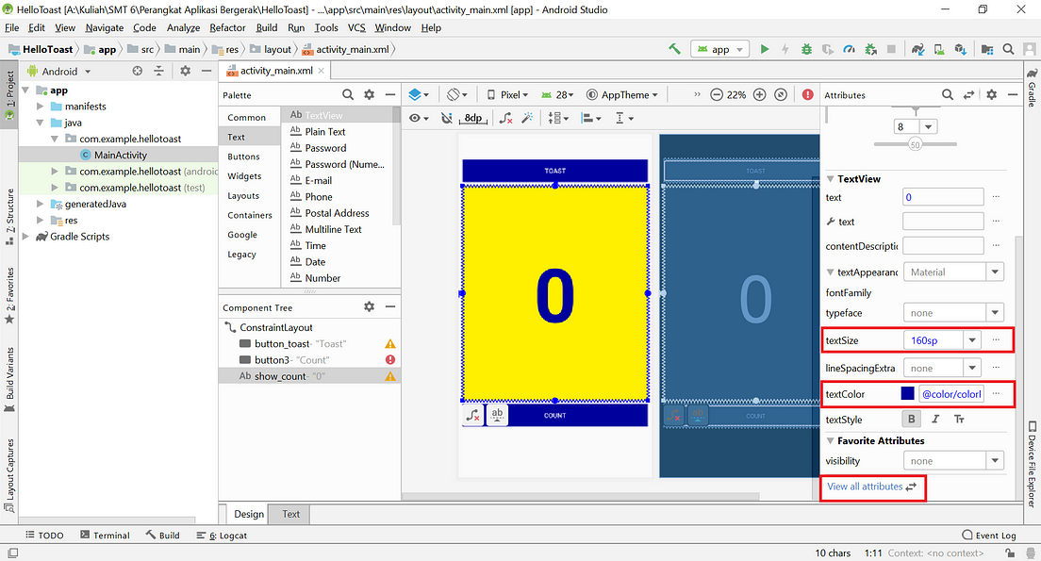Click the contentDescription input field
The height and width of the screenshot is (561, 1041).
click(x=943, y=246)
